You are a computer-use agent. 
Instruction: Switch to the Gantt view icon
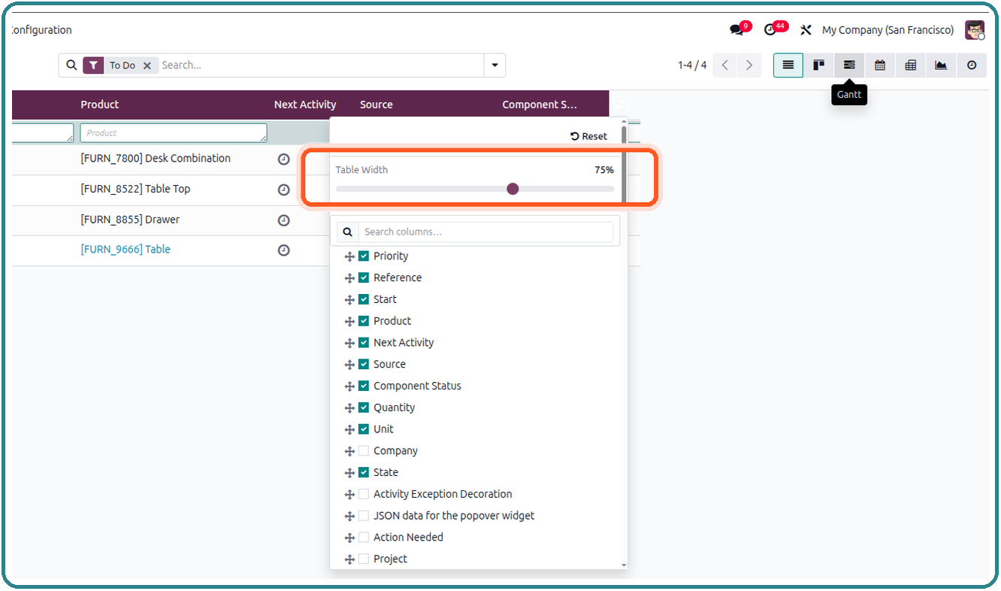pos(849,65)
